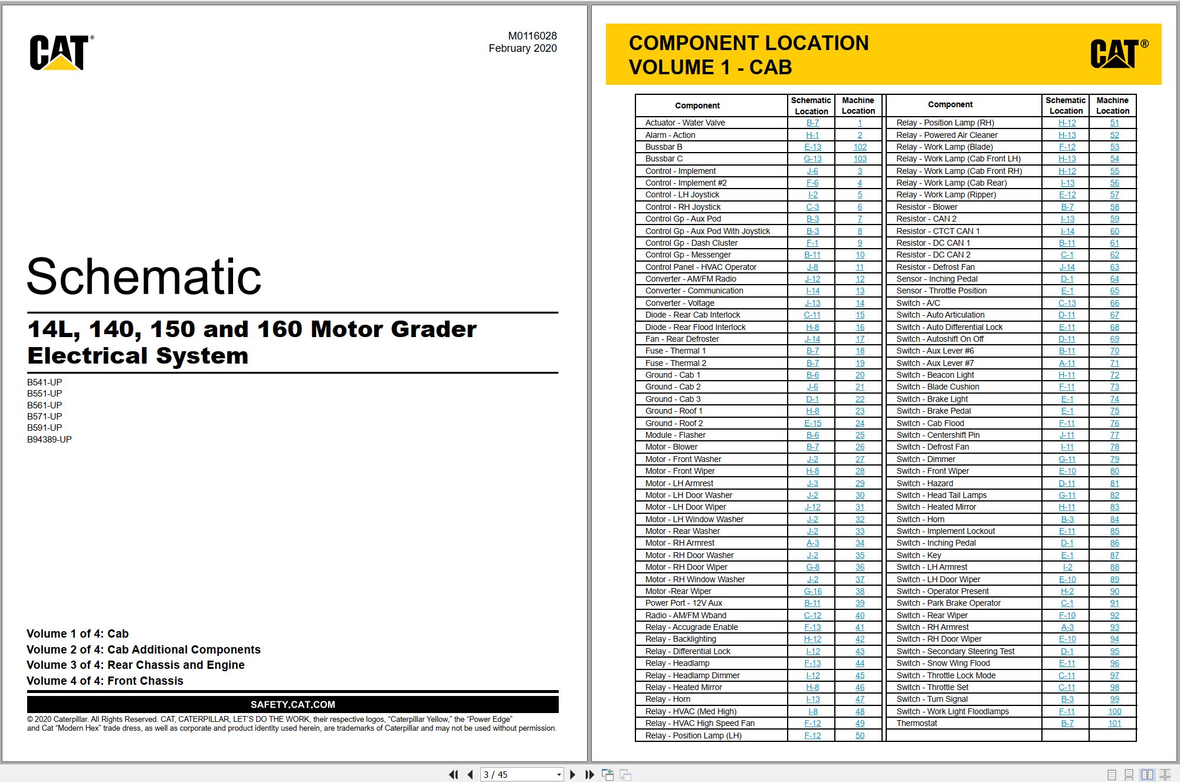This screenshot has height=782, width=1180.
Task: Open schematic link B-3 for Switch Horn
Action: click(1067, 519)
